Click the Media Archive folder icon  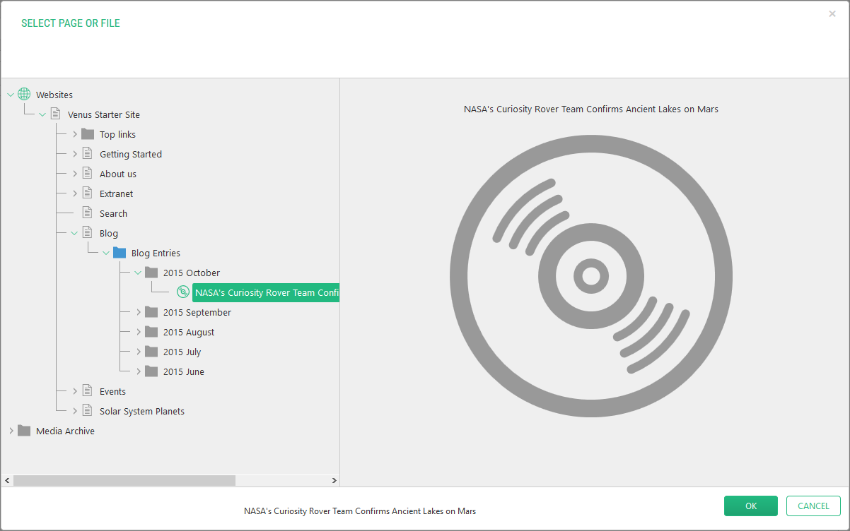click(x=24, y=431)
